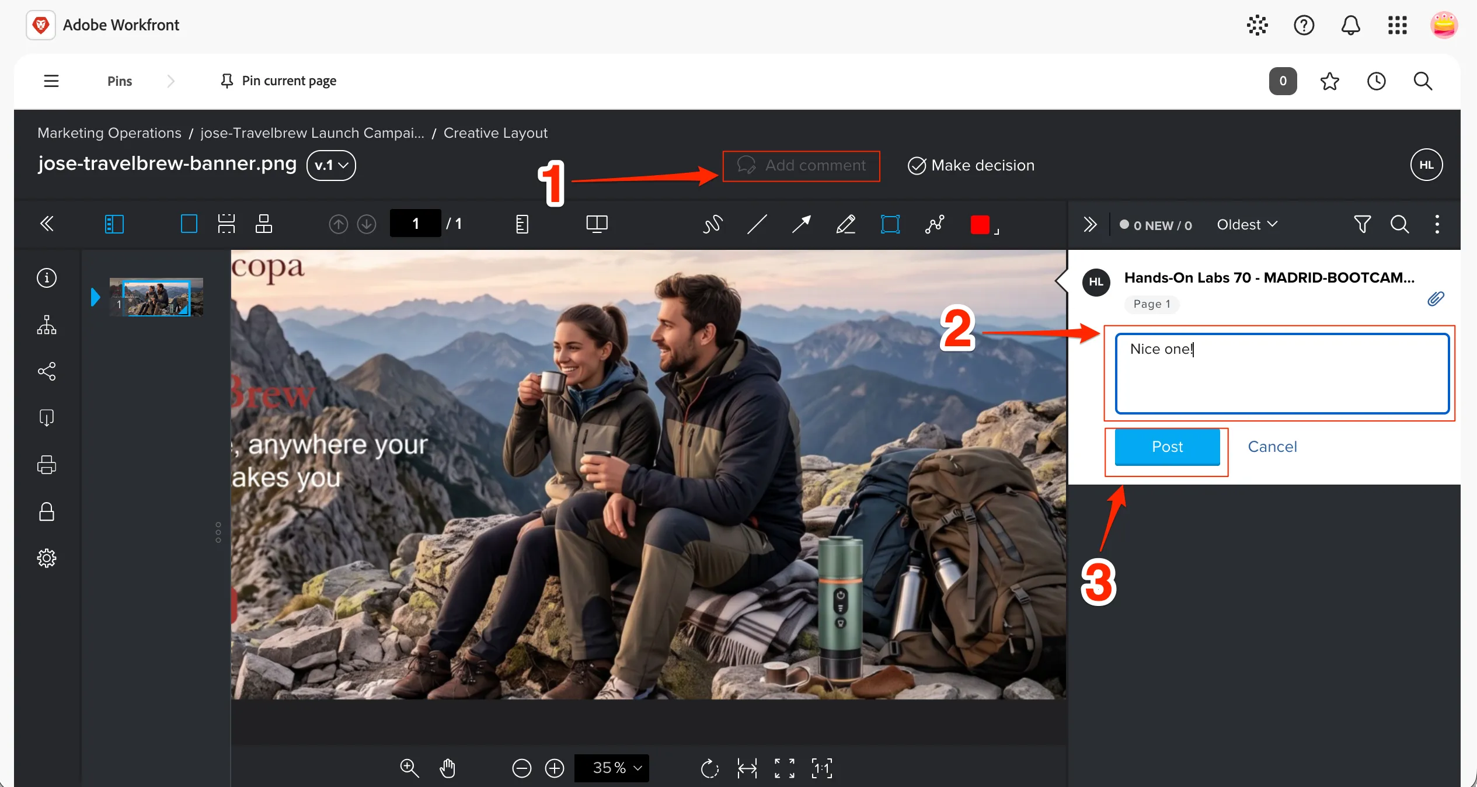Screen dimensions: 1477x787
Task: Open the comments more options menu
Action: 1437,225
